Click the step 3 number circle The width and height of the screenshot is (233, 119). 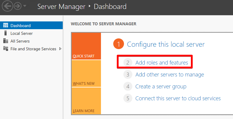coord(128,74)
